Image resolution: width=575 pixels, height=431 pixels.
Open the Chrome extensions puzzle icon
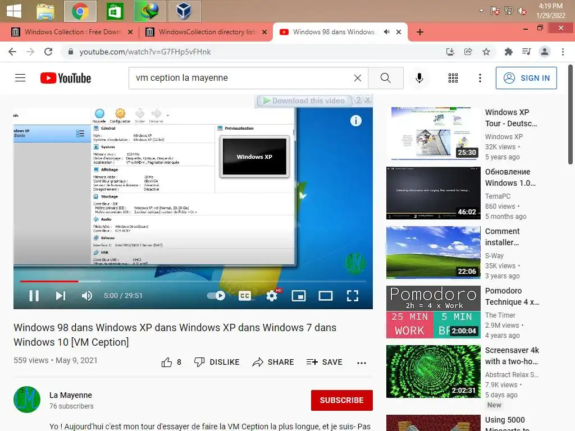(508, 52)
